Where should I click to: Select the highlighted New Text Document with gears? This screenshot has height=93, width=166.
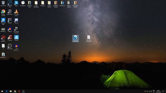(75, 38)
